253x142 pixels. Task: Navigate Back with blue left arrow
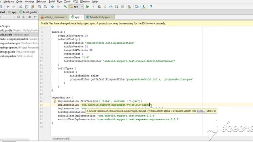[53, 7]
